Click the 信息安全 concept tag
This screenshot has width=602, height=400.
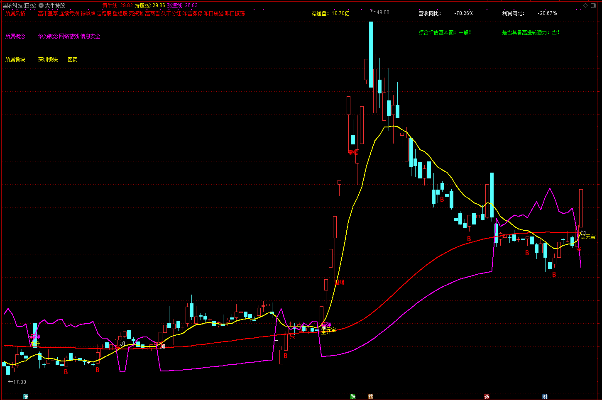[91, 36]
